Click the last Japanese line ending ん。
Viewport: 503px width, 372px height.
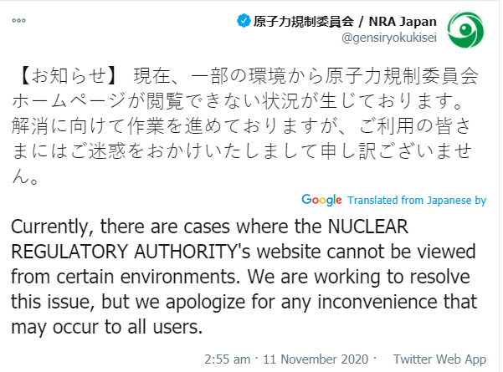25,179
